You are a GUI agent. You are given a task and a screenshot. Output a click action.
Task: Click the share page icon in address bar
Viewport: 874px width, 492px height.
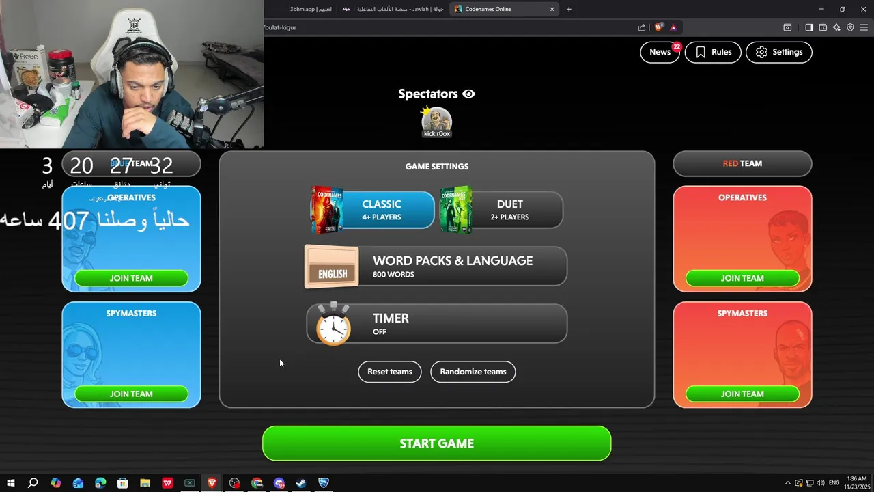click(x=642, y=27)
